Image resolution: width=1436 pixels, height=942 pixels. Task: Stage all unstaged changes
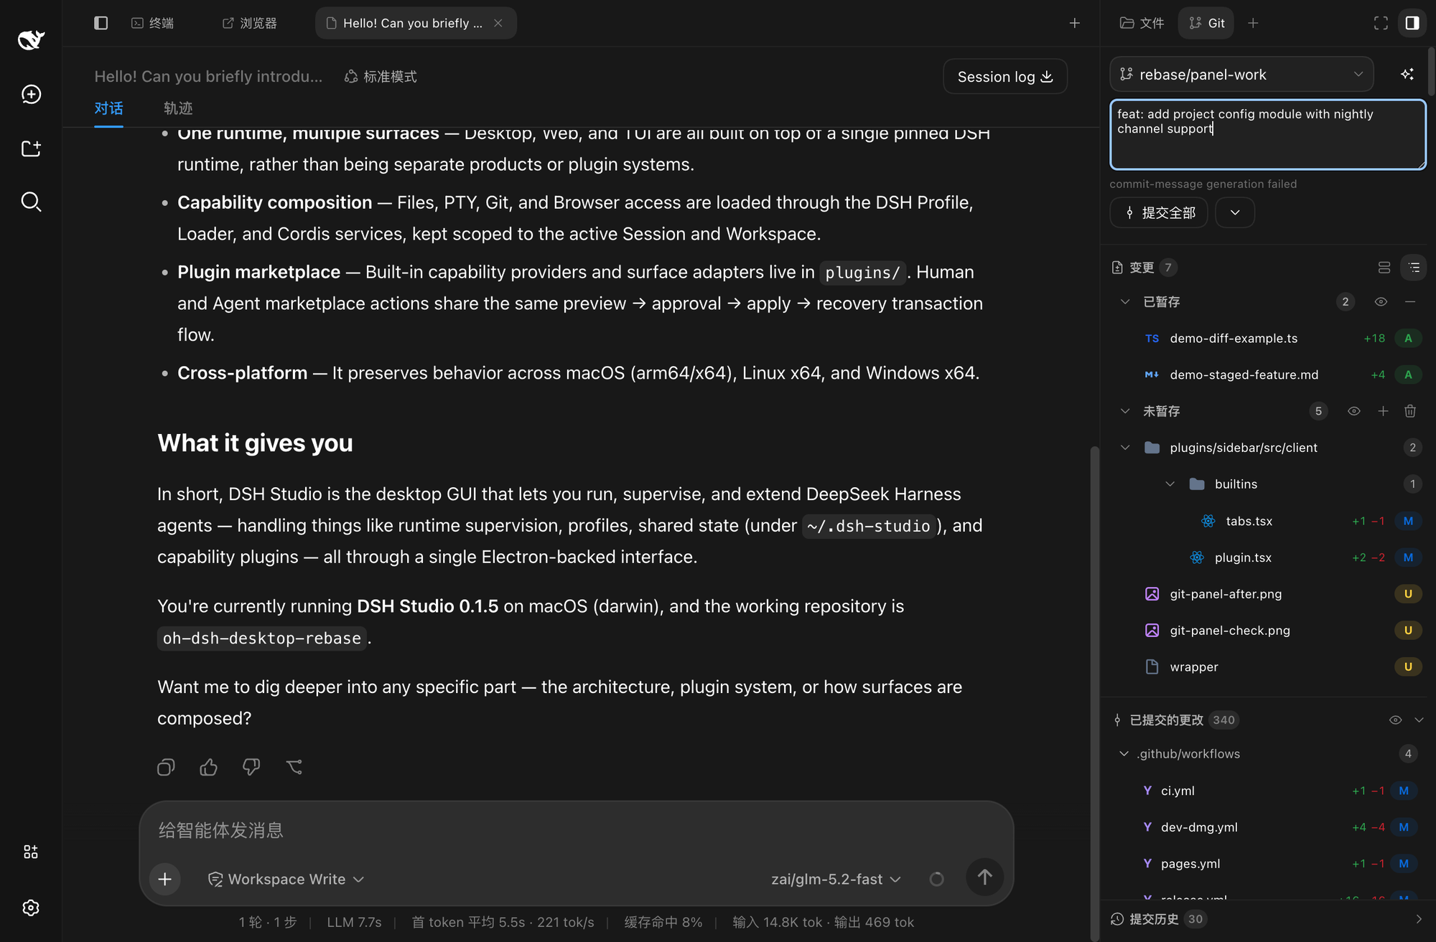1383,411
